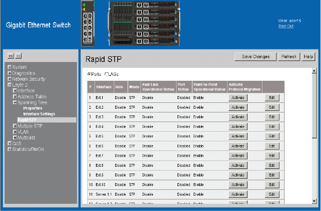Activate protocol migration for Ext.5
This screenshot has height=211, width=321.
tap(238, 137)
